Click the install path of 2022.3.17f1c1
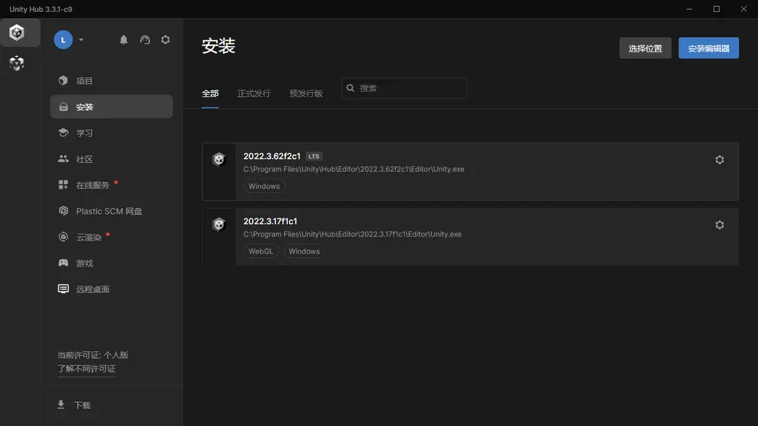 click(352, 234)
